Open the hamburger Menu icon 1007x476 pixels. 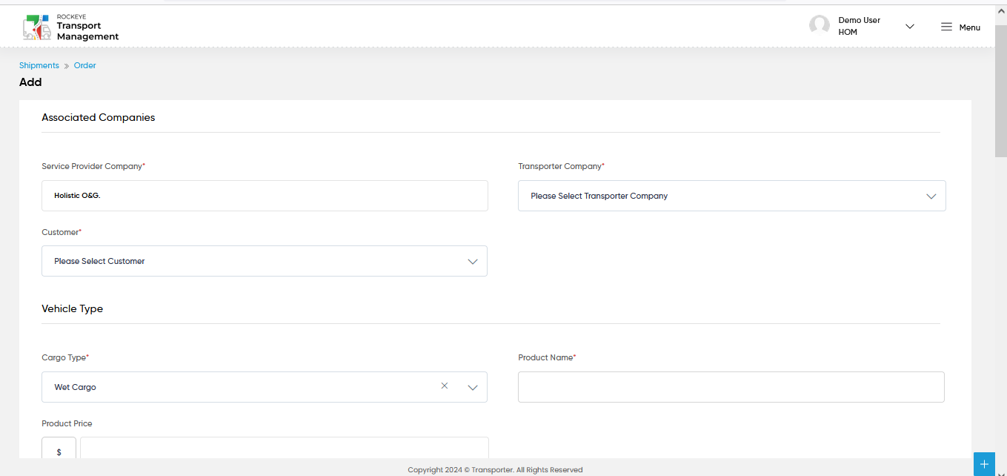pyautogui.click(x=946, y=27)
